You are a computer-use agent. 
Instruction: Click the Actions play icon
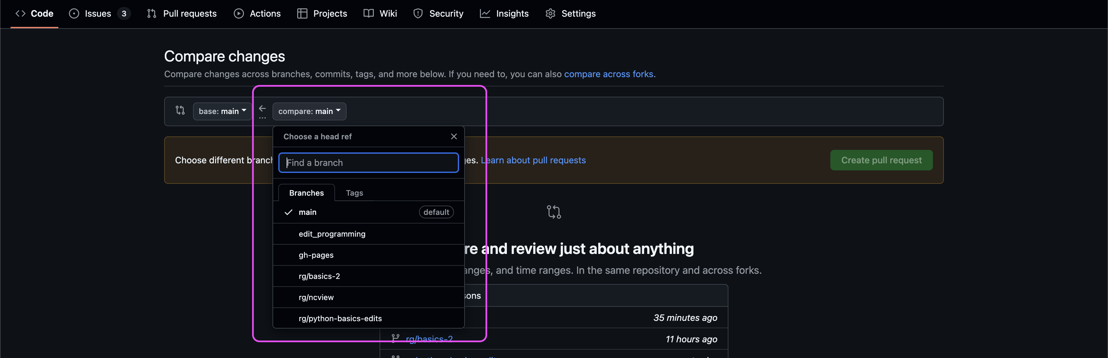click(239, 14)
